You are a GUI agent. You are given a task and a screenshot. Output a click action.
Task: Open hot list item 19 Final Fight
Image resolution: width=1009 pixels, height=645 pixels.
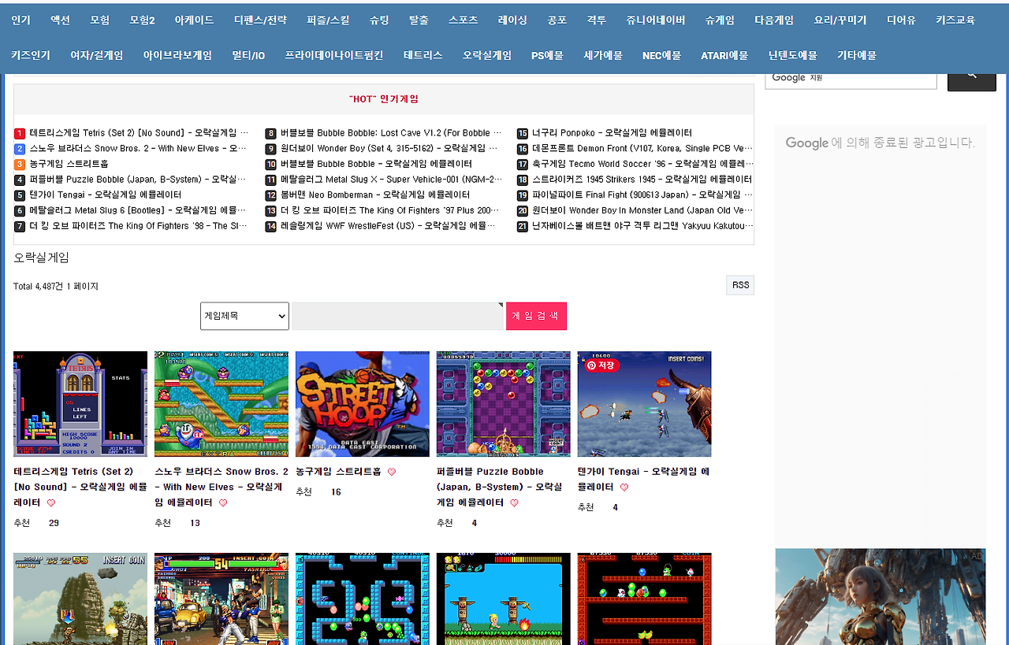point(642,195)
